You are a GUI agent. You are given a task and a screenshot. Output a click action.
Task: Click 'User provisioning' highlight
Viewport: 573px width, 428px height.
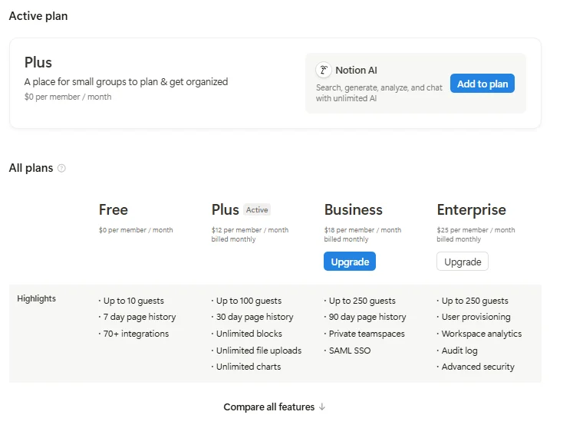476,317
